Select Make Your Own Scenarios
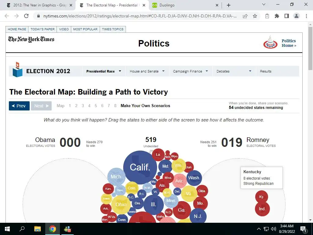The width and height of the screenshot is (313, 235). [x=145, y=106]
